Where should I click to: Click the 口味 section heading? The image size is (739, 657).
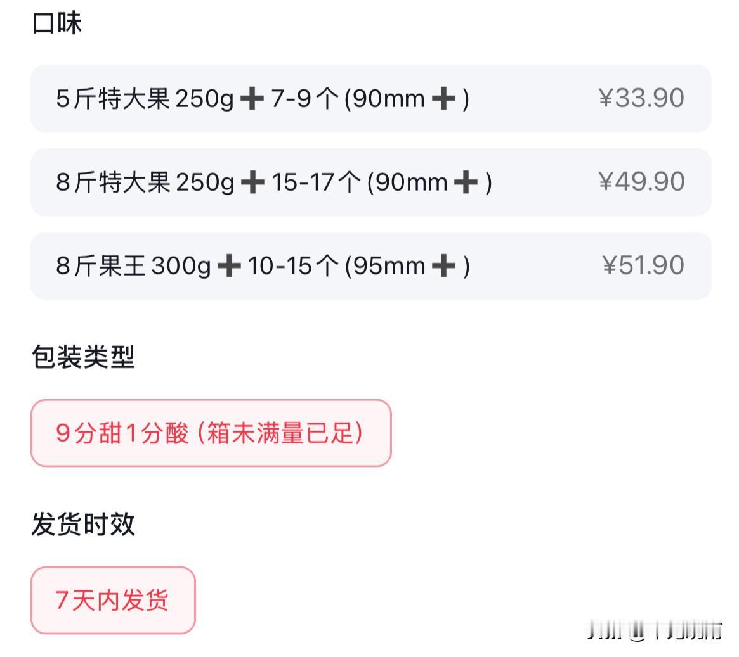click(57, 23)
